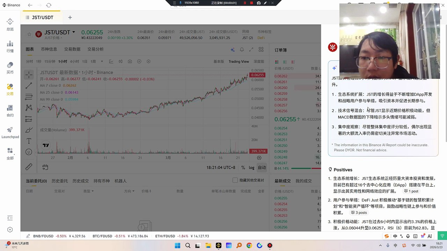Viewport: 447px width, 251px height.
Task: Open the 1 post reference link
Action: click(x=411, y=191)
